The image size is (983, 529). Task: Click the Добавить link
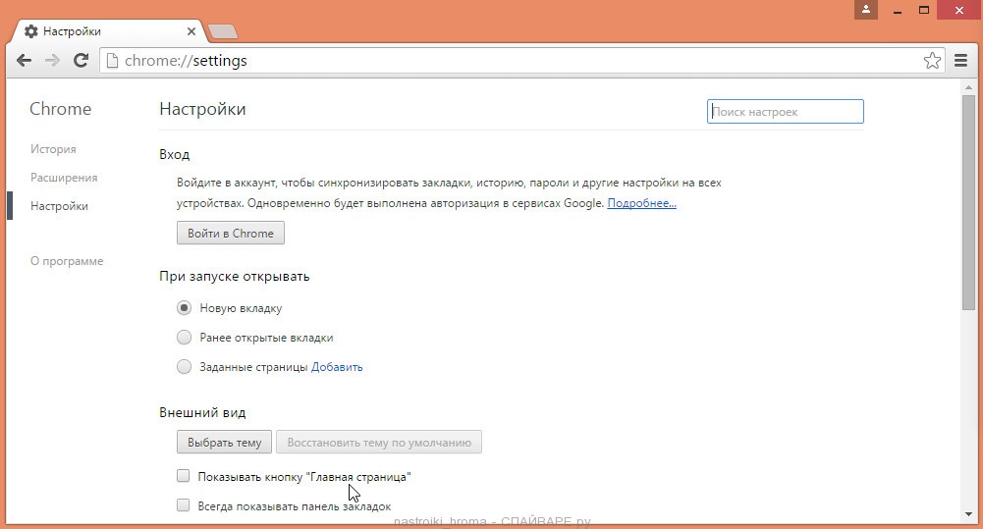pos(337,367)
